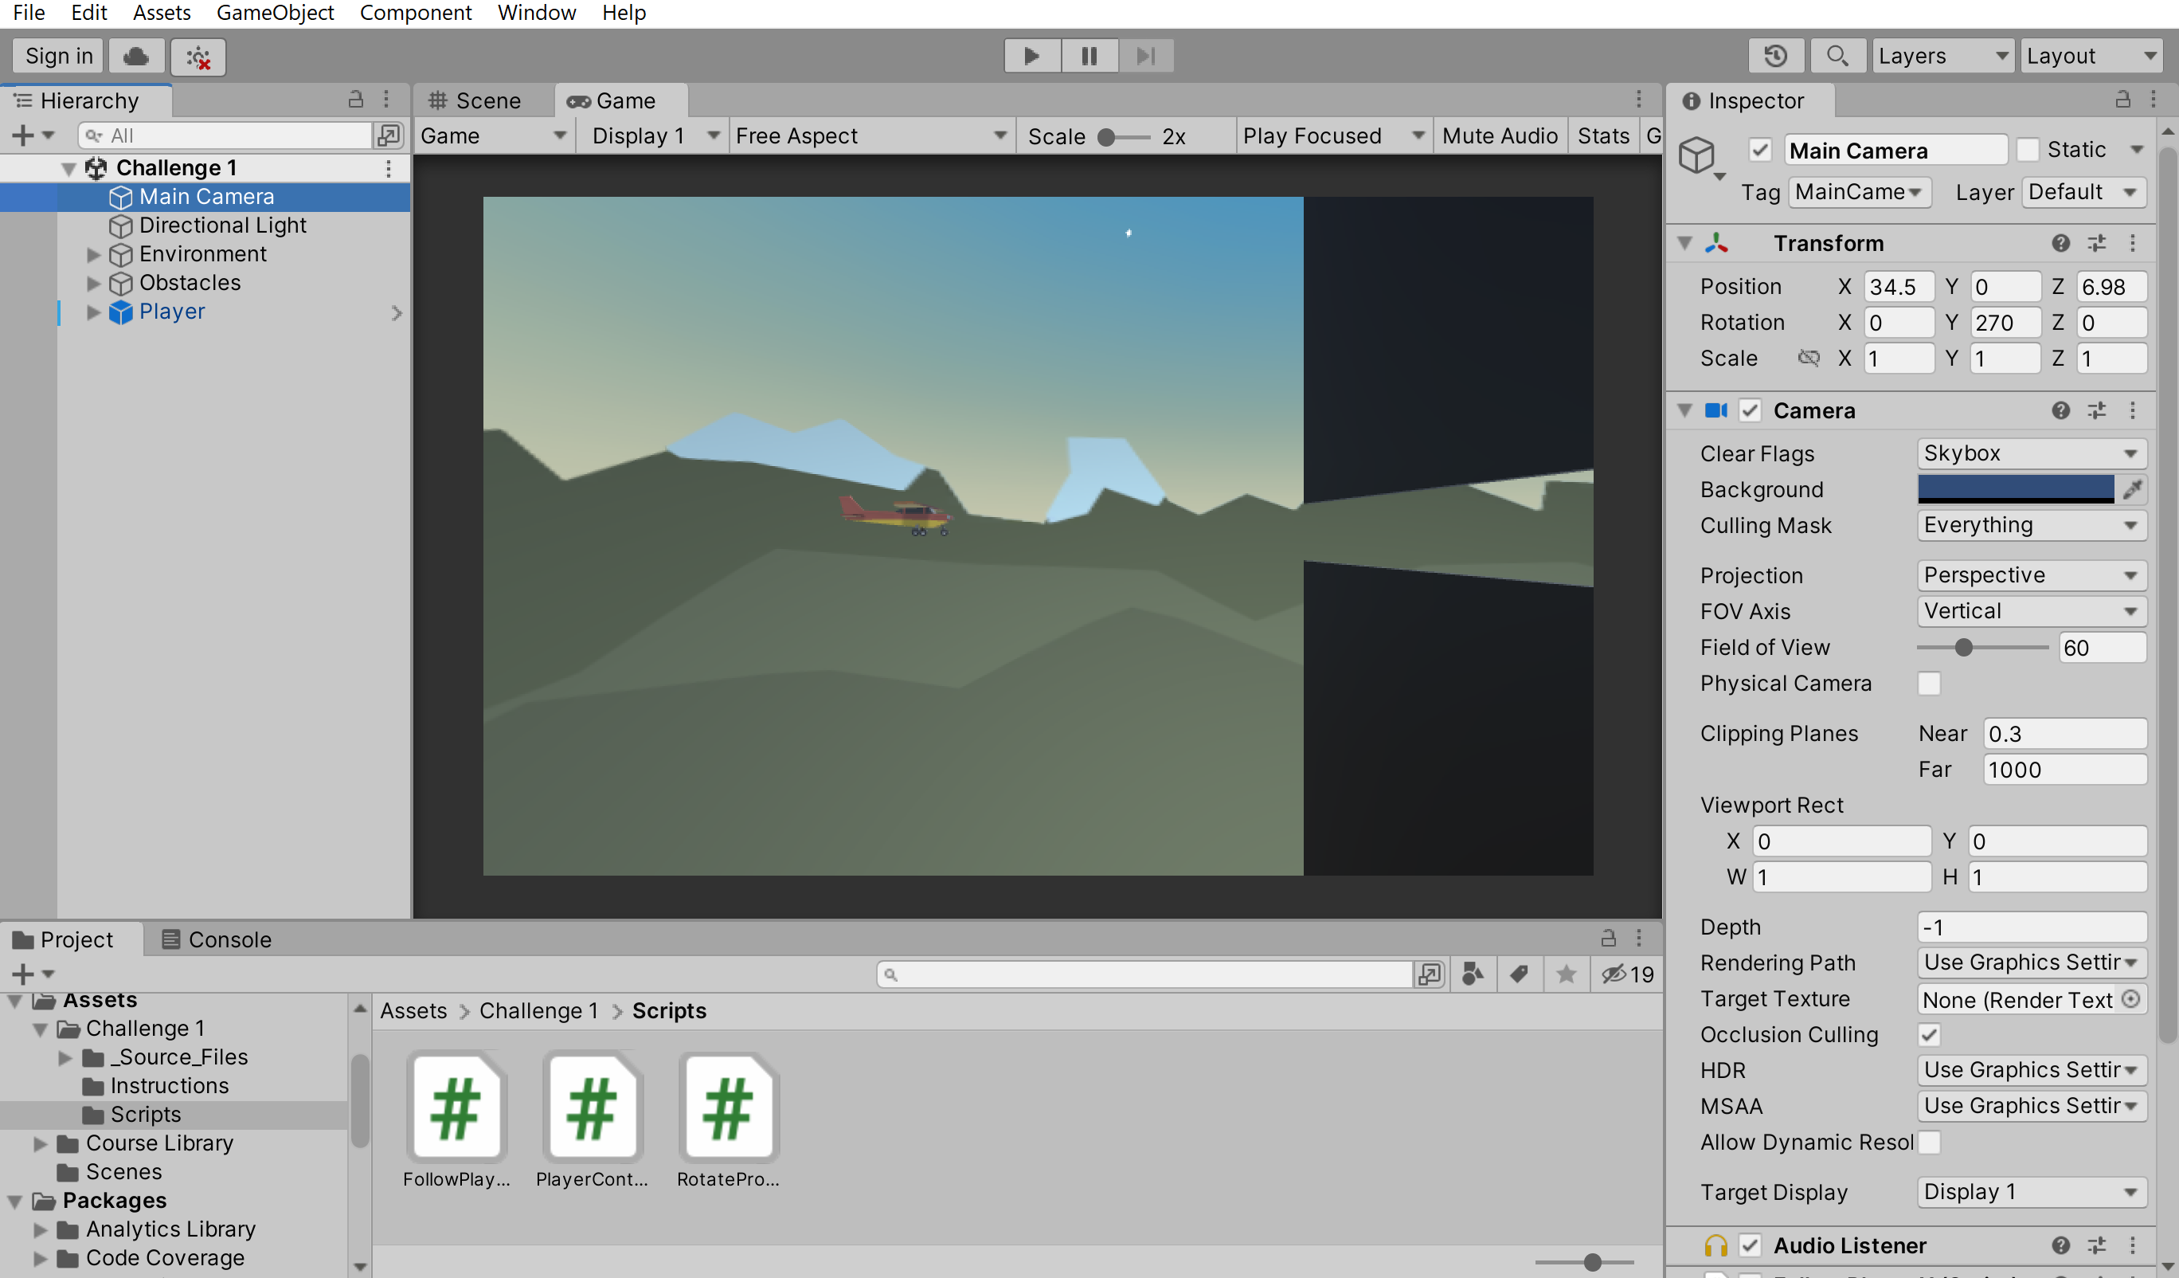Click the Sign in button
Image resolution: width=2179 pixels, height=1278 pixels.
pos(59,57)
